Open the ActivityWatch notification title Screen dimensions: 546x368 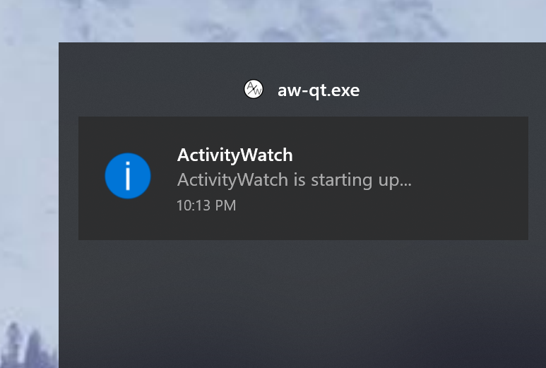pos(235,155)
